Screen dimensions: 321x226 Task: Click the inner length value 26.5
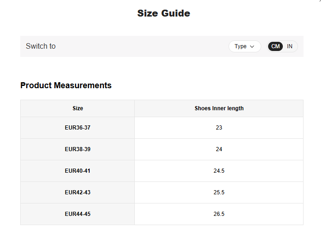(219, 214)
